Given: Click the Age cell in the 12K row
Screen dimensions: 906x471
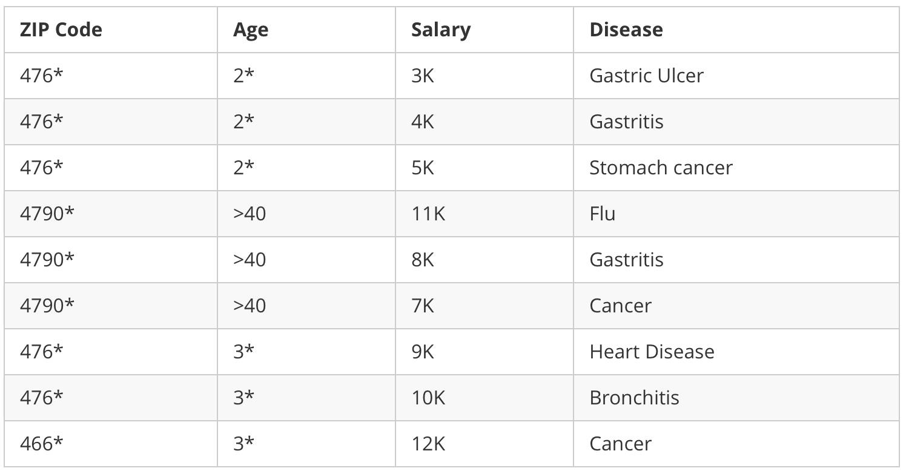Looking at the screenshot, I should pyautogui.click(x=243, y=444).
